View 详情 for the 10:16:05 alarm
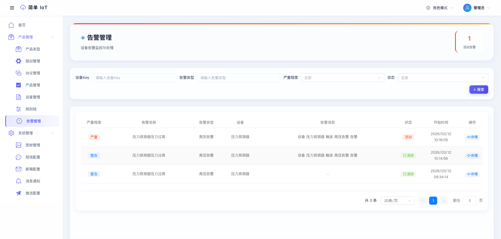 click(472, 137)
